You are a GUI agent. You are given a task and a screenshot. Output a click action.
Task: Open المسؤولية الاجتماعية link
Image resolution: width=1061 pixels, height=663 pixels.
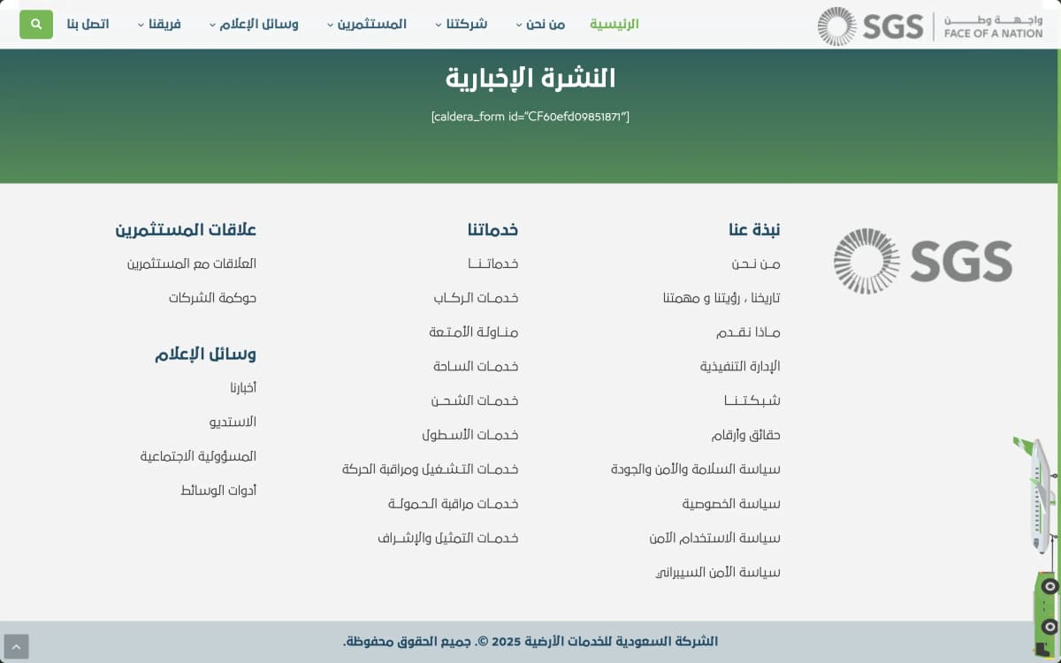click(198, 456)
